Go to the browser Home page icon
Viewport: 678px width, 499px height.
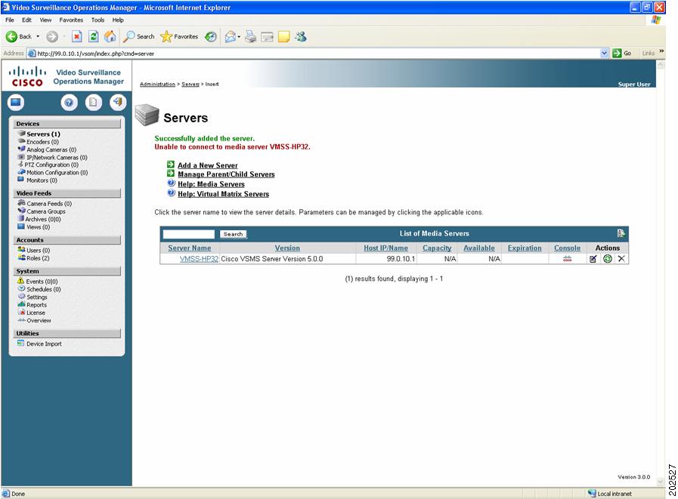tap(110, 37)
